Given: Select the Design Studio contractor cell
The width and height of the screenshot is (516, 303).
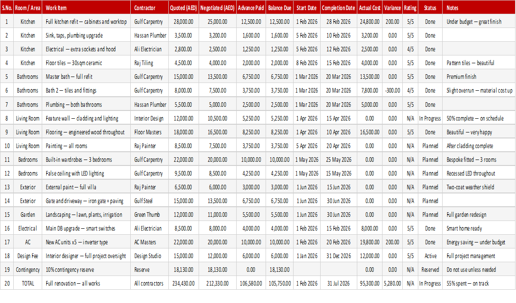Looking at the screenshot, I should pos(150,256).
